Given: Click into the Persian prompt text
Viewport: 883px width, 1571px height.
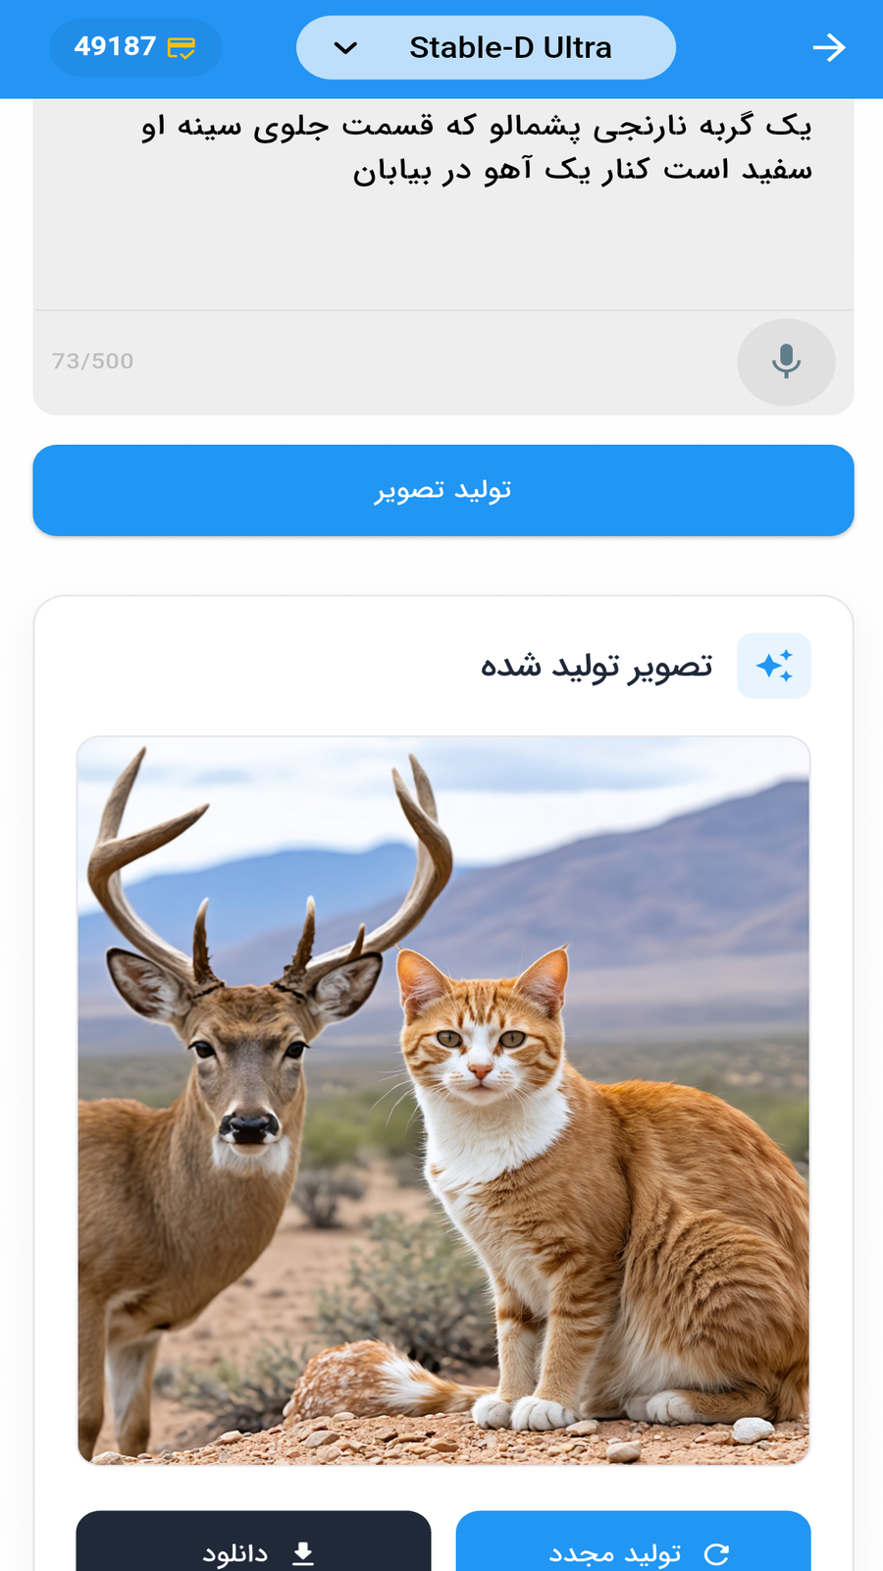Looking at the screenshot, I should pos(477,147).
